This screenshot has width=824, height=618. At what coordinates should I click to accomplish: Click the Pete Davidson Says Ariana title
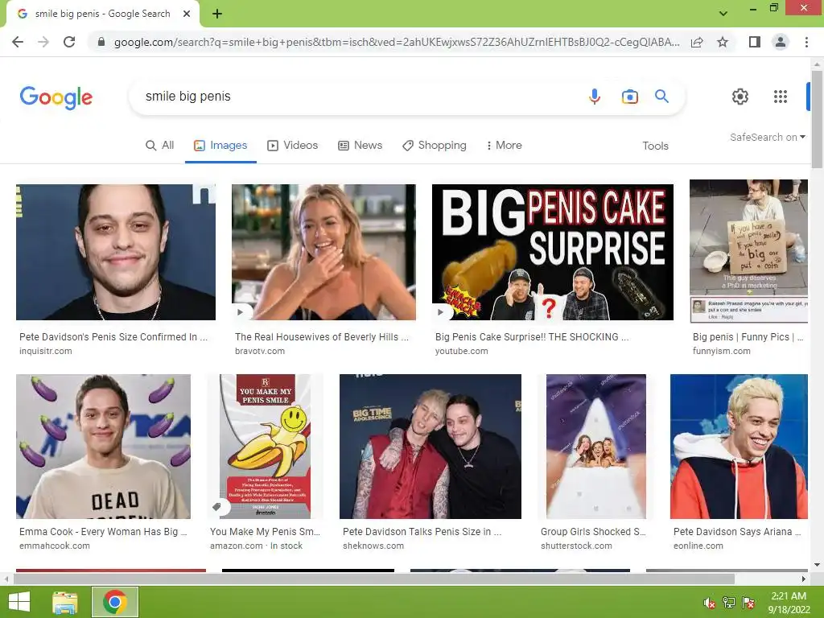(x=737, y=532)
